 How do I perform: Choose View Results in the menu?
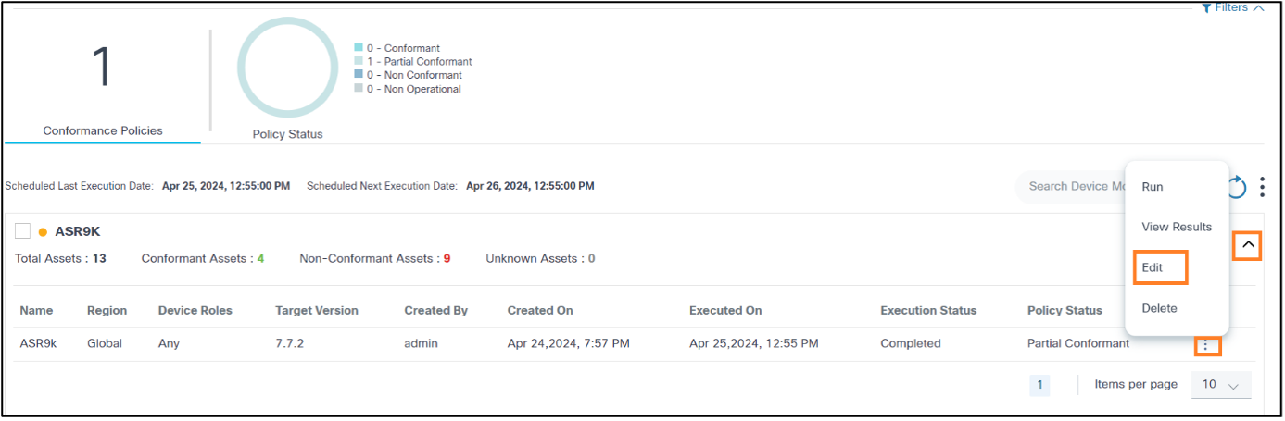click(x=1176, y=227)
